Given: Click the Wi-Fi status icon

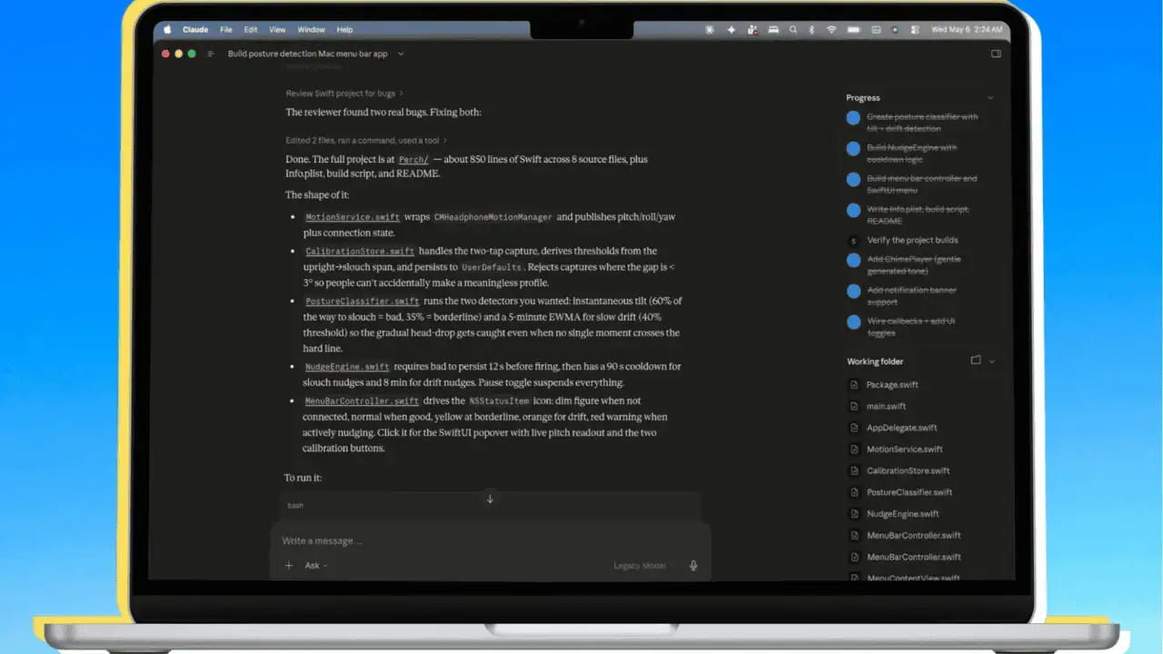Looking at the screenshot, I should pos(830,29).
